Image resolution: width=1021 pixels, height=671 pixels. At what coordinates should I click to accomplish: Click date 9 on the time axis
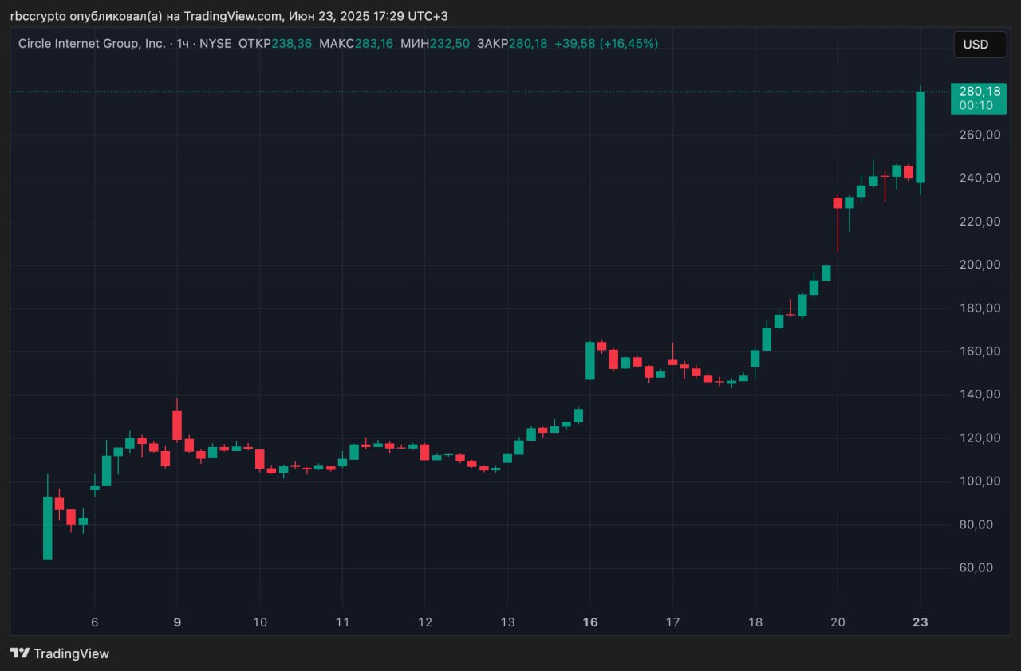[x=177, y=622]
